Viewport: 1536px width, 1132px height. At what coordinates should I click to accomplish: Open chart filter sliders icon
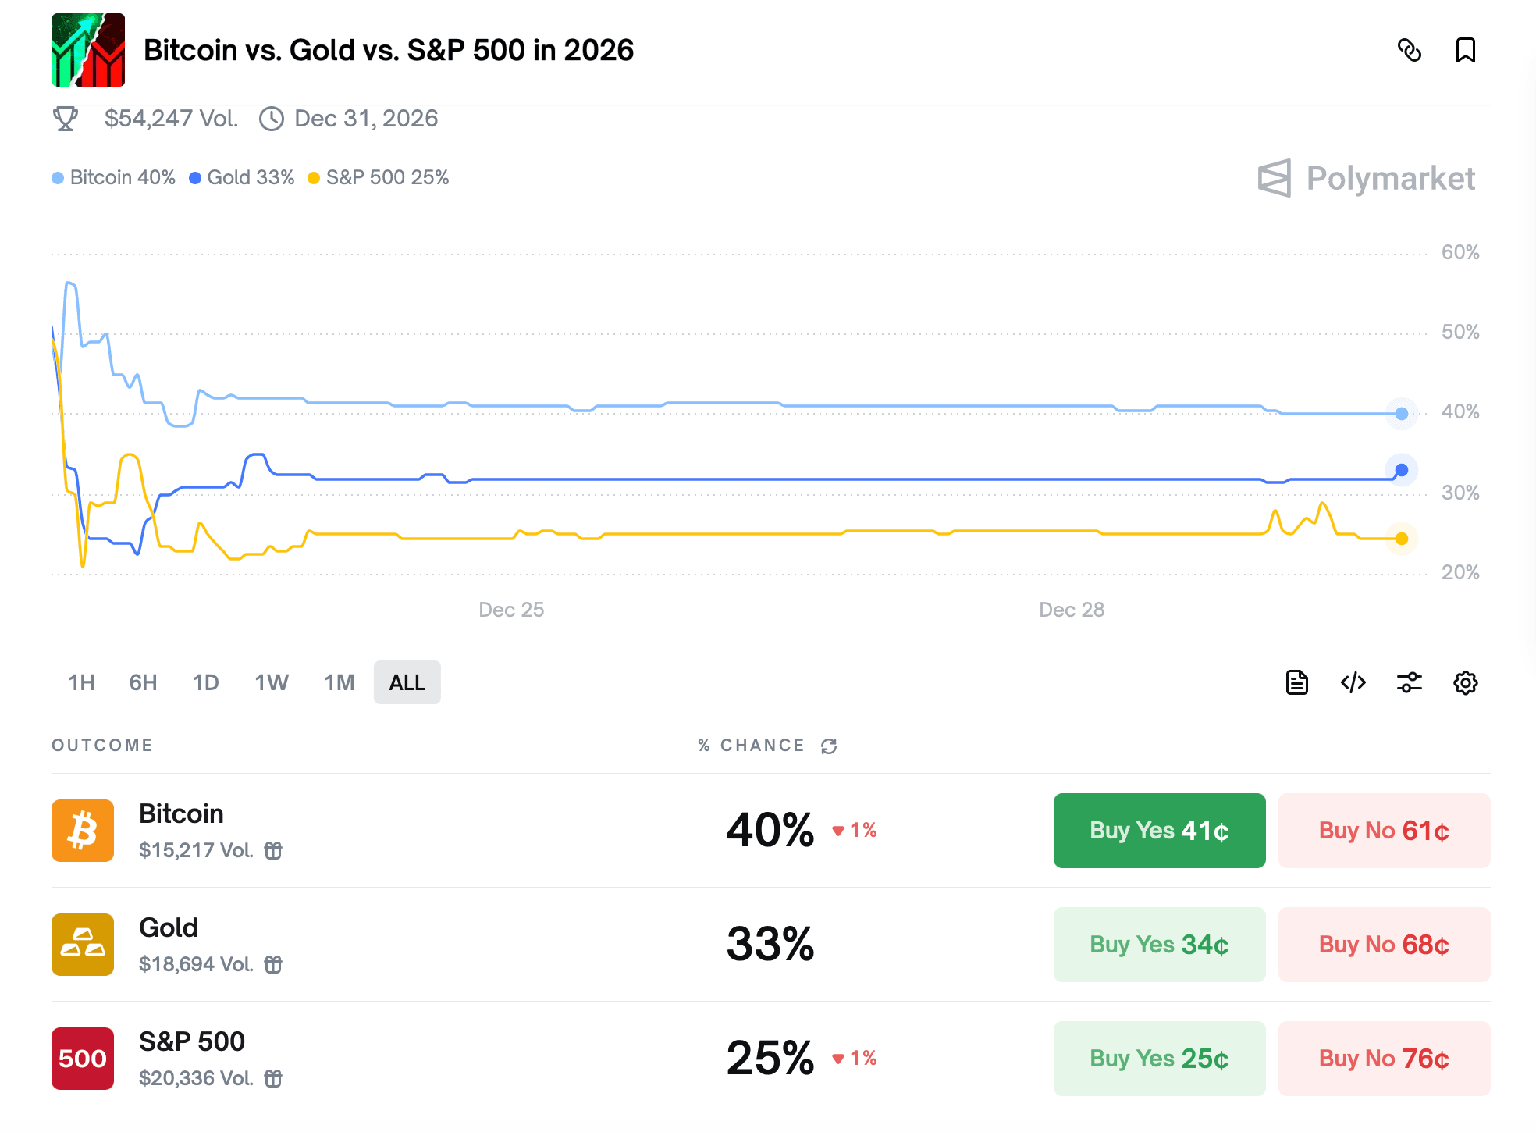(1409, 682)
